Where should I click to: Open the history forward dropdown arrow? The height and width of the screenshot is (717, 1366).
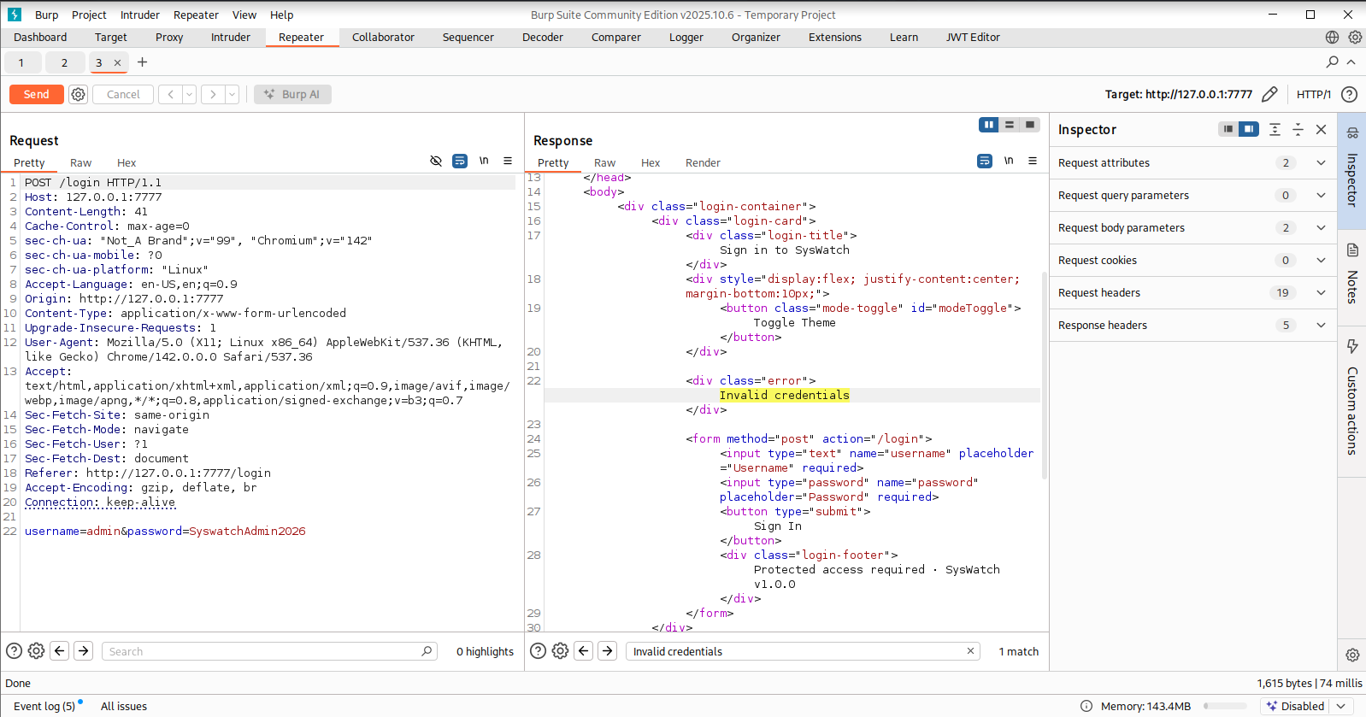pos(232,94)
